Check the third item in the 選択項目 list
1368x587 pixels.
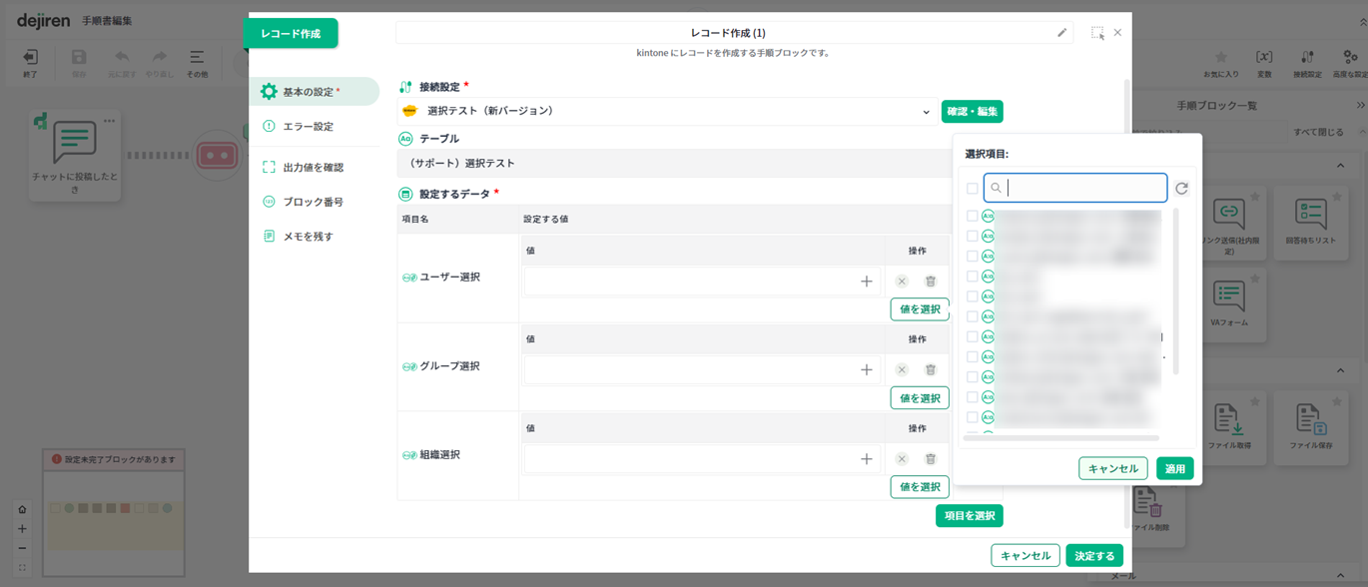[972, 257]
